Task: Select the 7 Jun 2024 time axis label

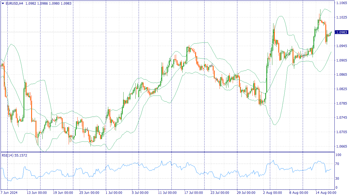Action: click(9, 192)
